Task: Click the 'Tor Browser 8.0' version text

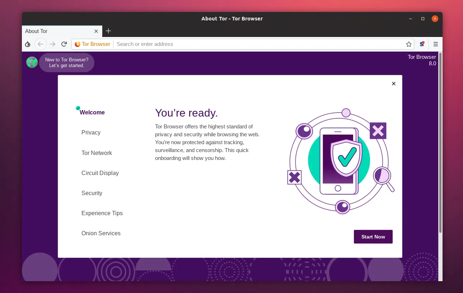Action: [x=422, y=60]
